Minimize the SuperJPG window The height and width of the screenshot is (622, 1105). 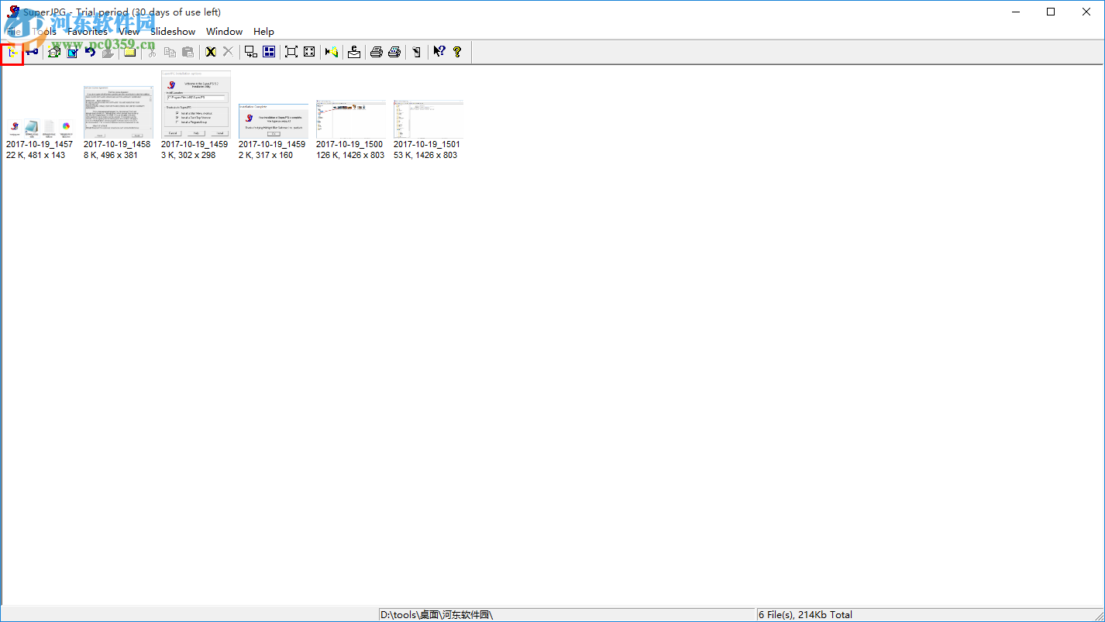click(x=1015, y=12)
